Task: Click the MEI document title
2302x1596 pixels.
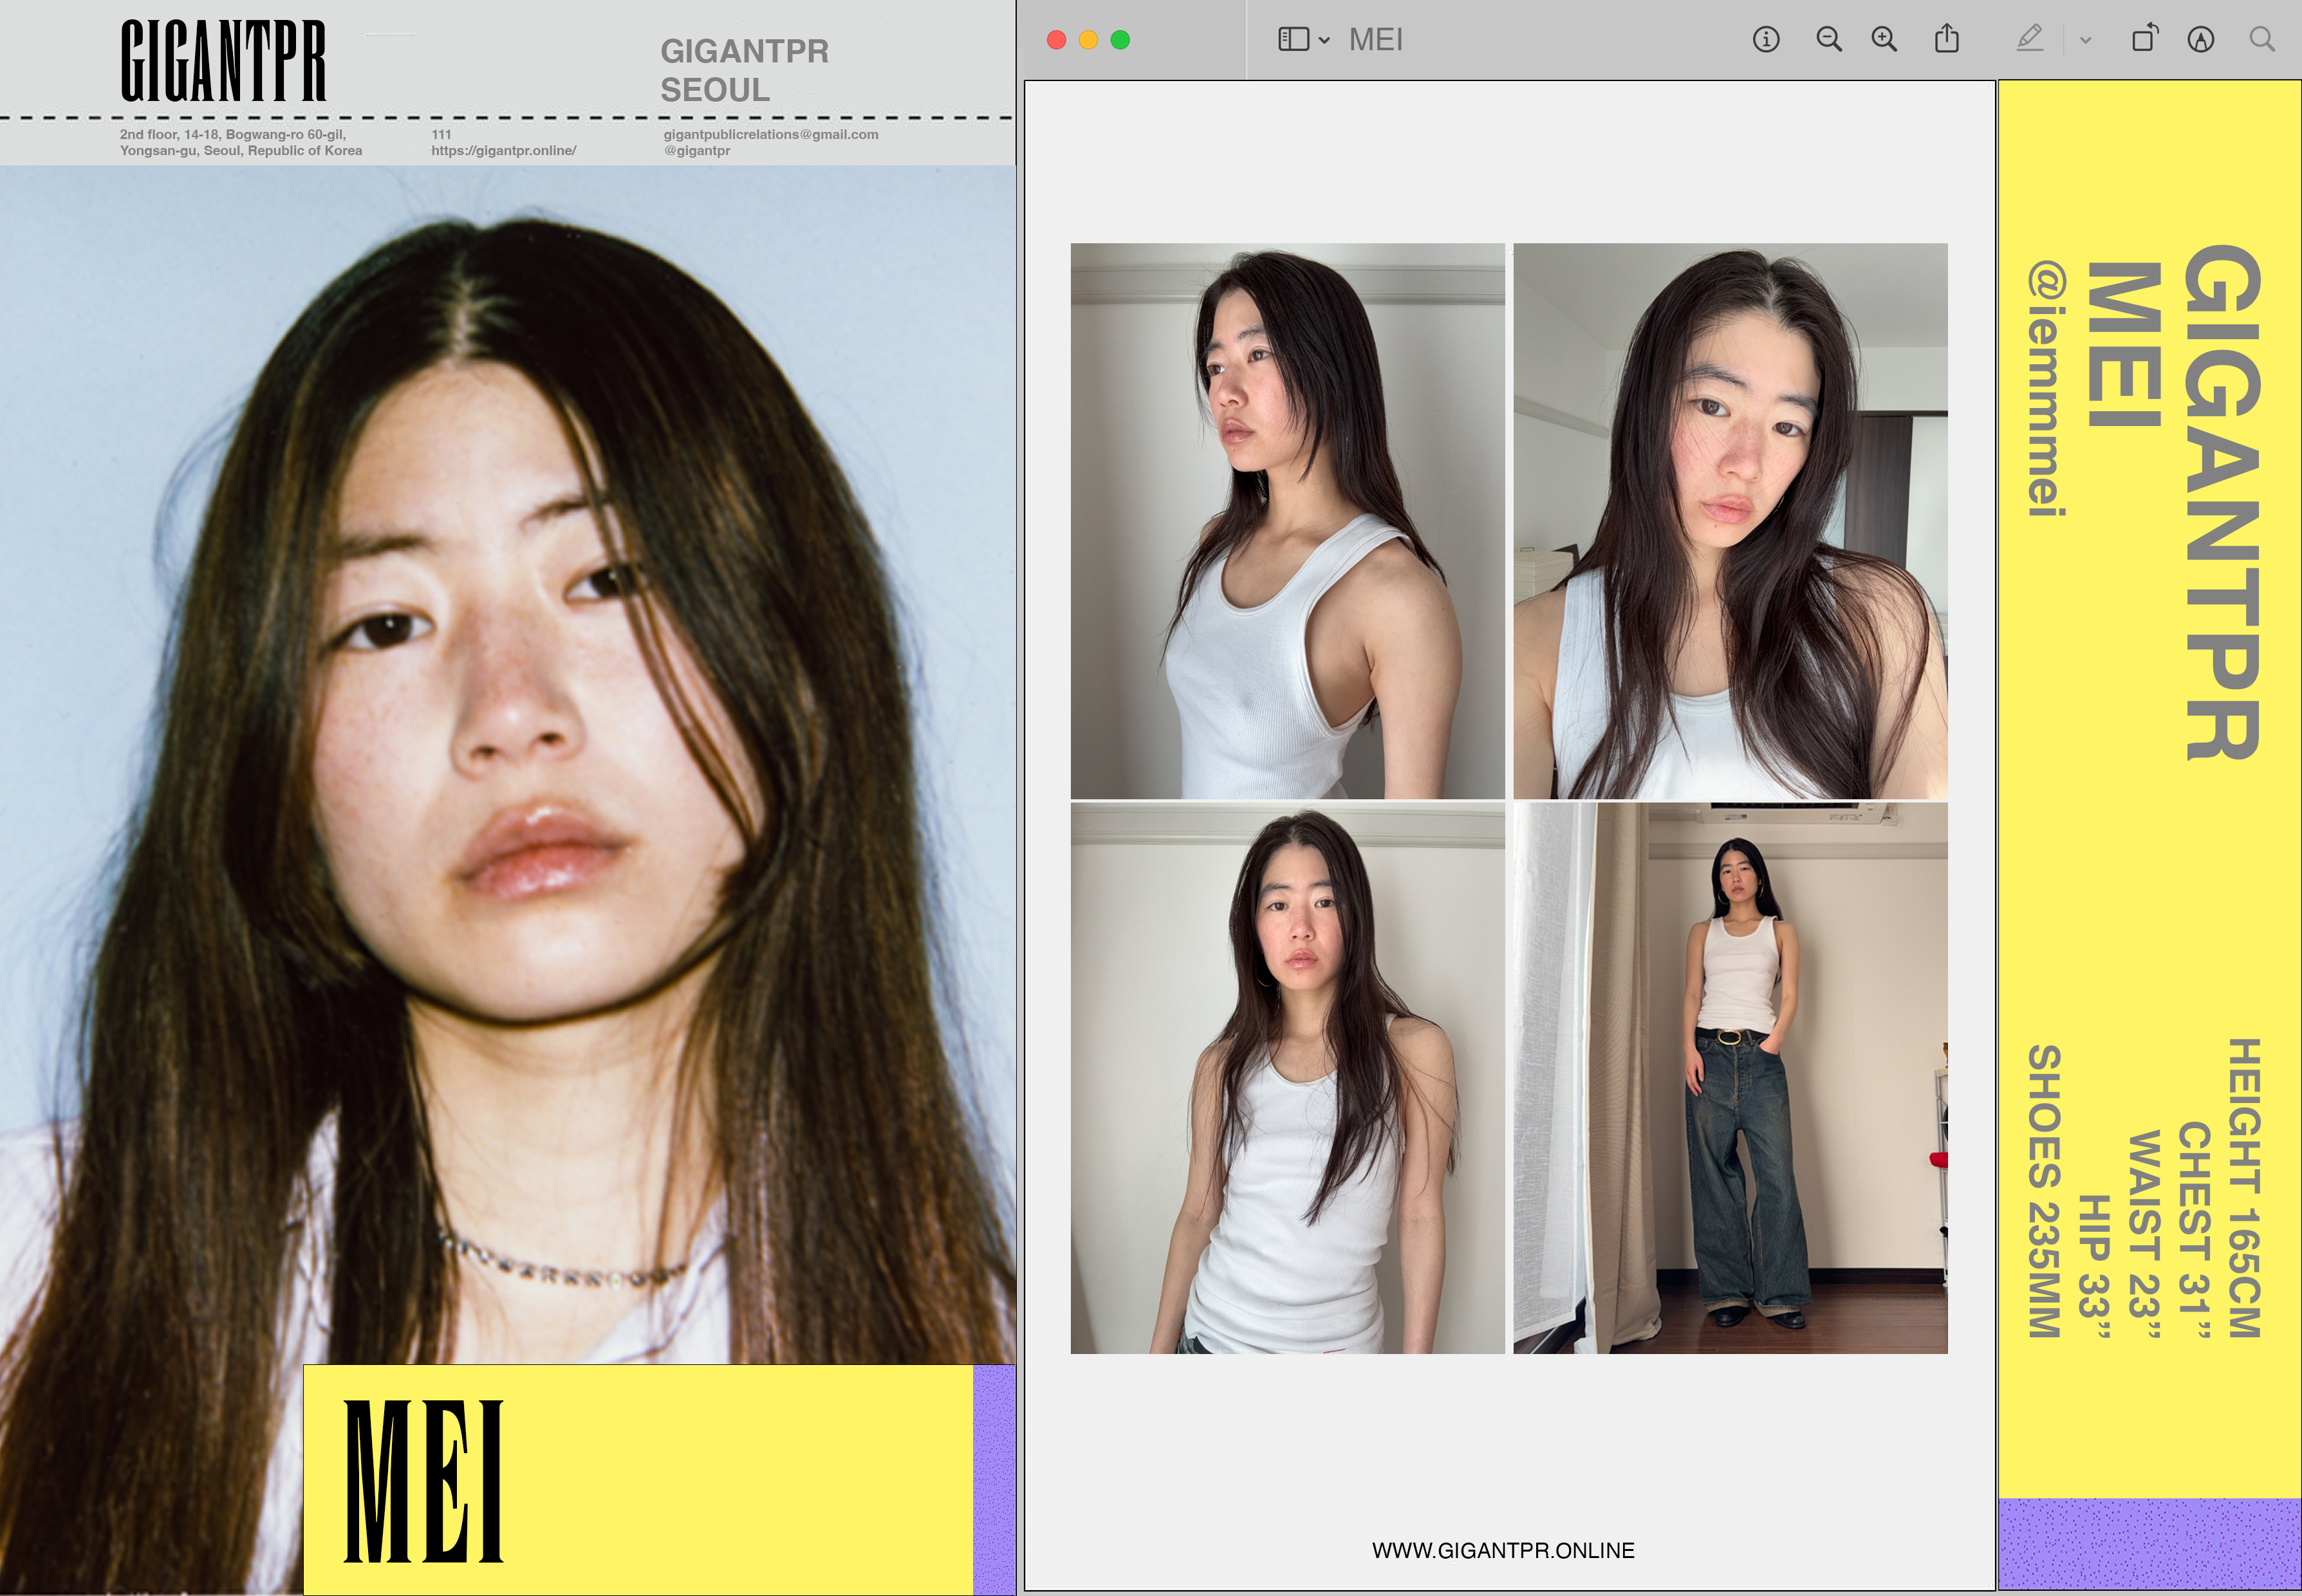Action: (1375, 40)
